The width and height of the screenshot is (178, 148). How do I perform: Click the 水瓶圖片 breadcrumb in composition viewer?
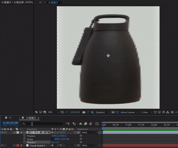pos(53,2)
